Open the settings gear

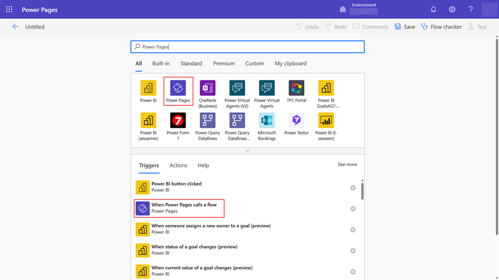coord(452,9)
